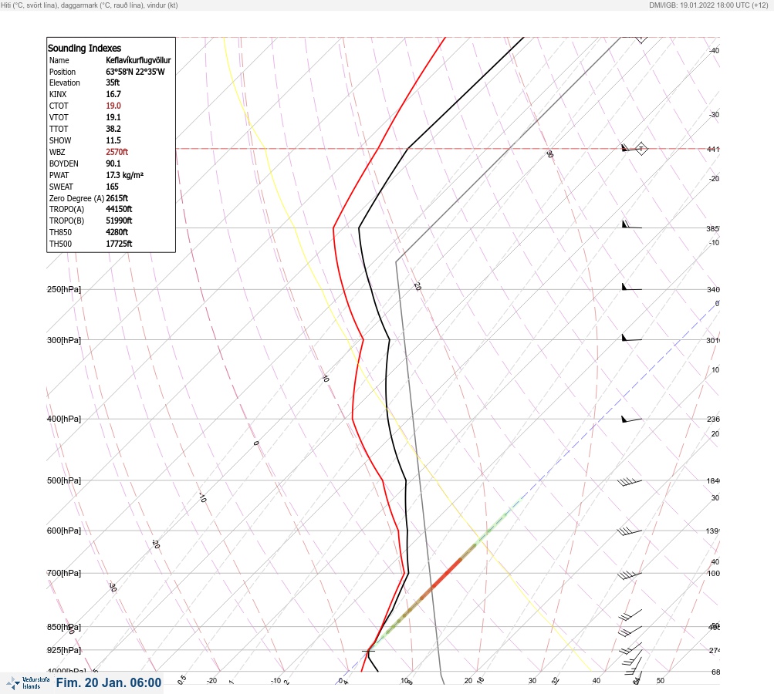This screenshot has height=694, width=774.
Task: Click the wind barb beside the 385 level label
Action: [x=631, y=224]
